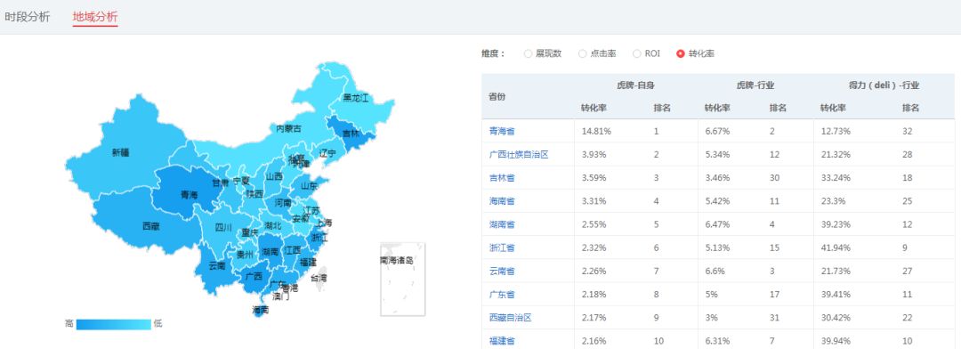Screen dimensions: 961x349
Task: Click the 省份 column header
Action: tap(497, 97)
